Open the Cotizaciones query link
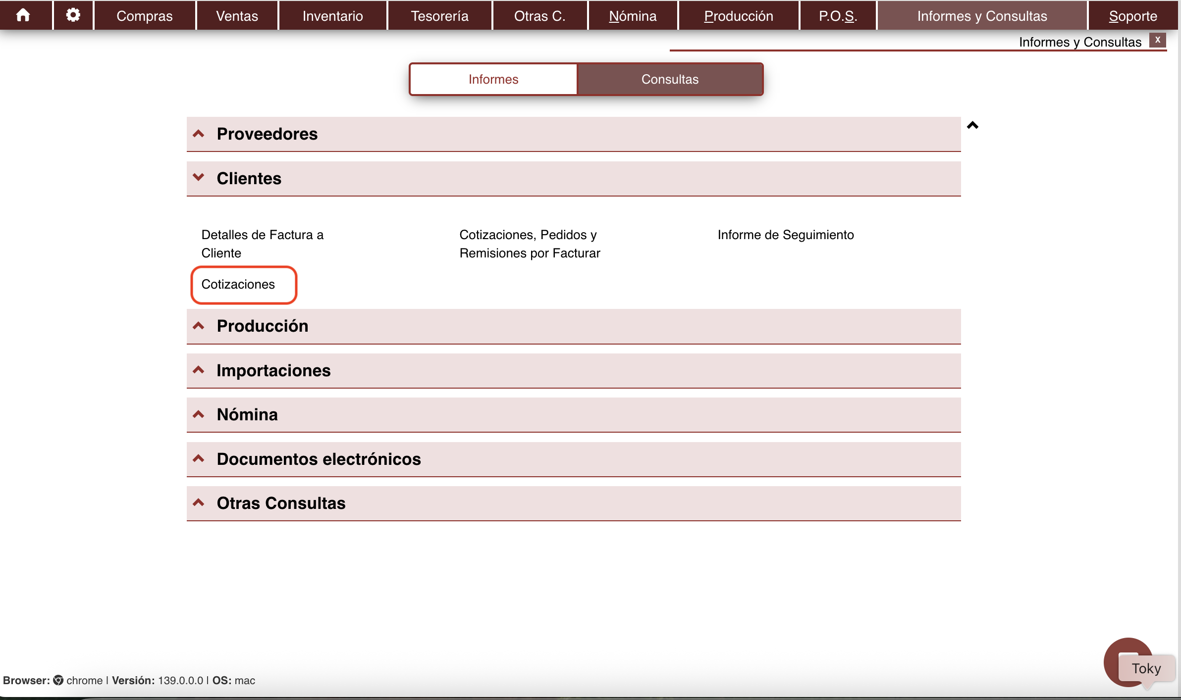Image resolution: width=1181 pixels, height=700 pixels. [238, 284]
